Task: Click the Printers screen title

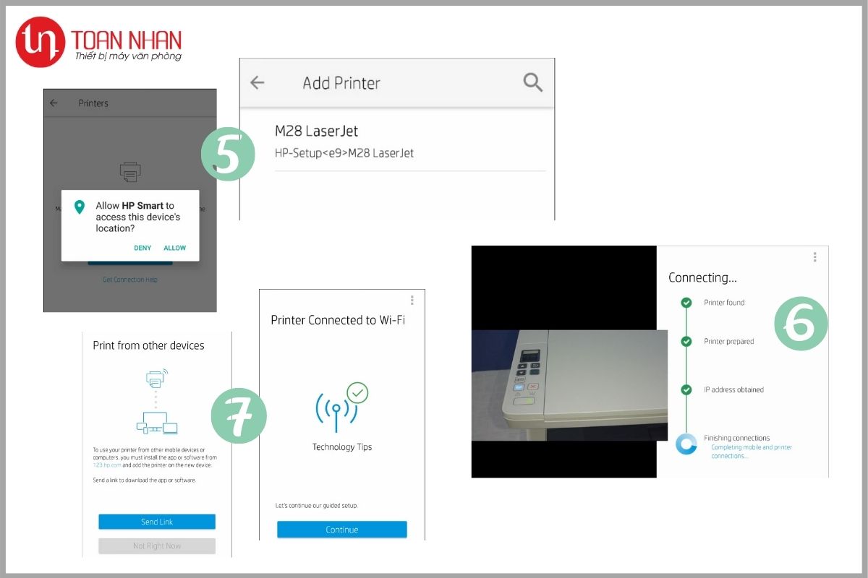Action: (x=93, y=103)
